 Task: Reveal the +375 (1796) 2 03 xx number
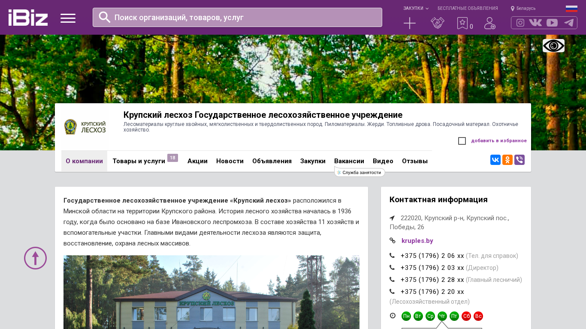[x=432, y=268]
